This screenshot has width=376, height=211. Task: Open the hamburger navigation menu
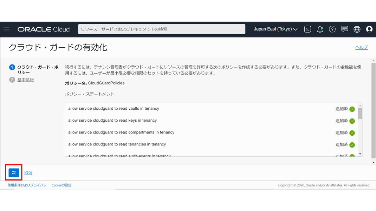click(6, 29)
